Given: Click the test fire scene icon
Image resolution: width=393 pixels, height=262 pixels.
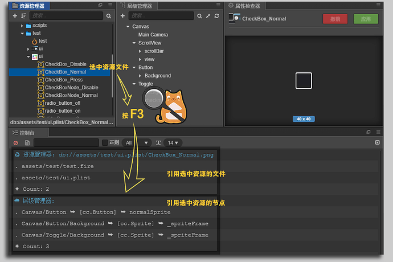Looking at the screenshot, I should click(x=35, y=41).
